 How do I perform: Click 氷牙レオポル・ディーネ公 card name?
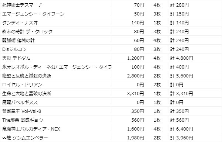[29, 67]
